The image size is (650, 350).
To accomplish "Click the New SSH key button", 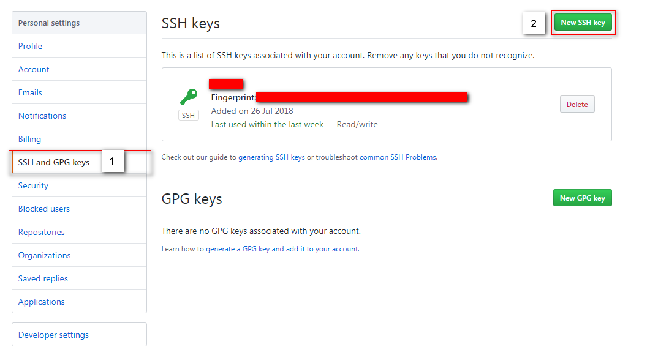I will (x=583, y=23).
